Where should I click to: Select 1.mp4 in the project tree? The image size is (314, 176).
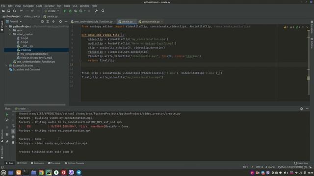(x=24, y=38)
